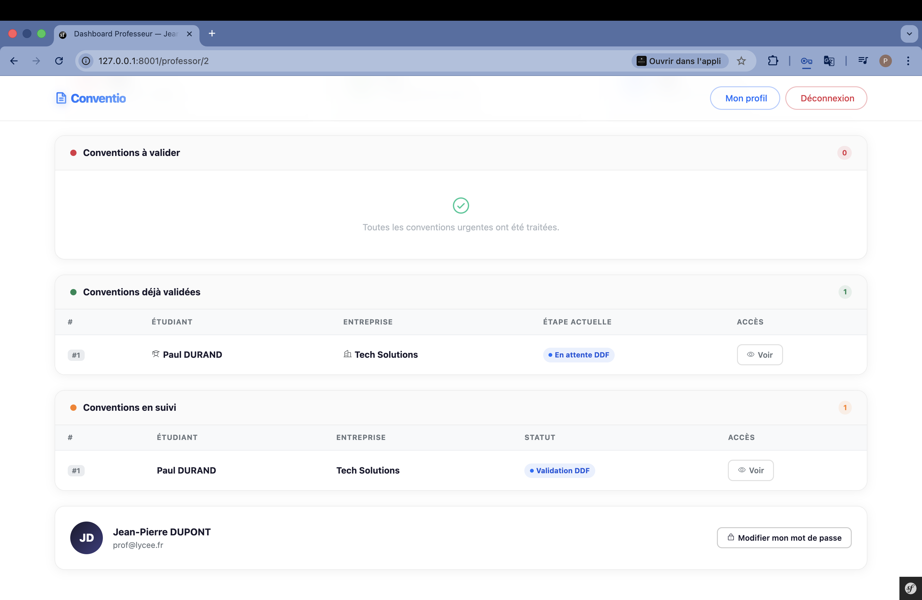
Task: Click the Déconnexion button
Action: click(825, 98)
